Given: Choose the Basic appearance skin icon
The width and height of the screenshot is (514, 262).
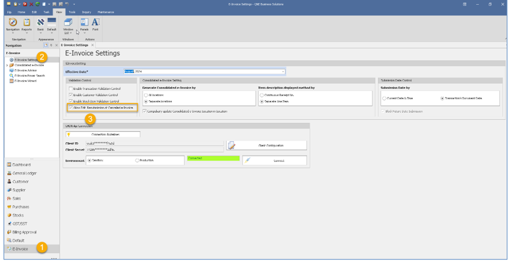Looking at the screenshot, I should [x=40, y=26].
